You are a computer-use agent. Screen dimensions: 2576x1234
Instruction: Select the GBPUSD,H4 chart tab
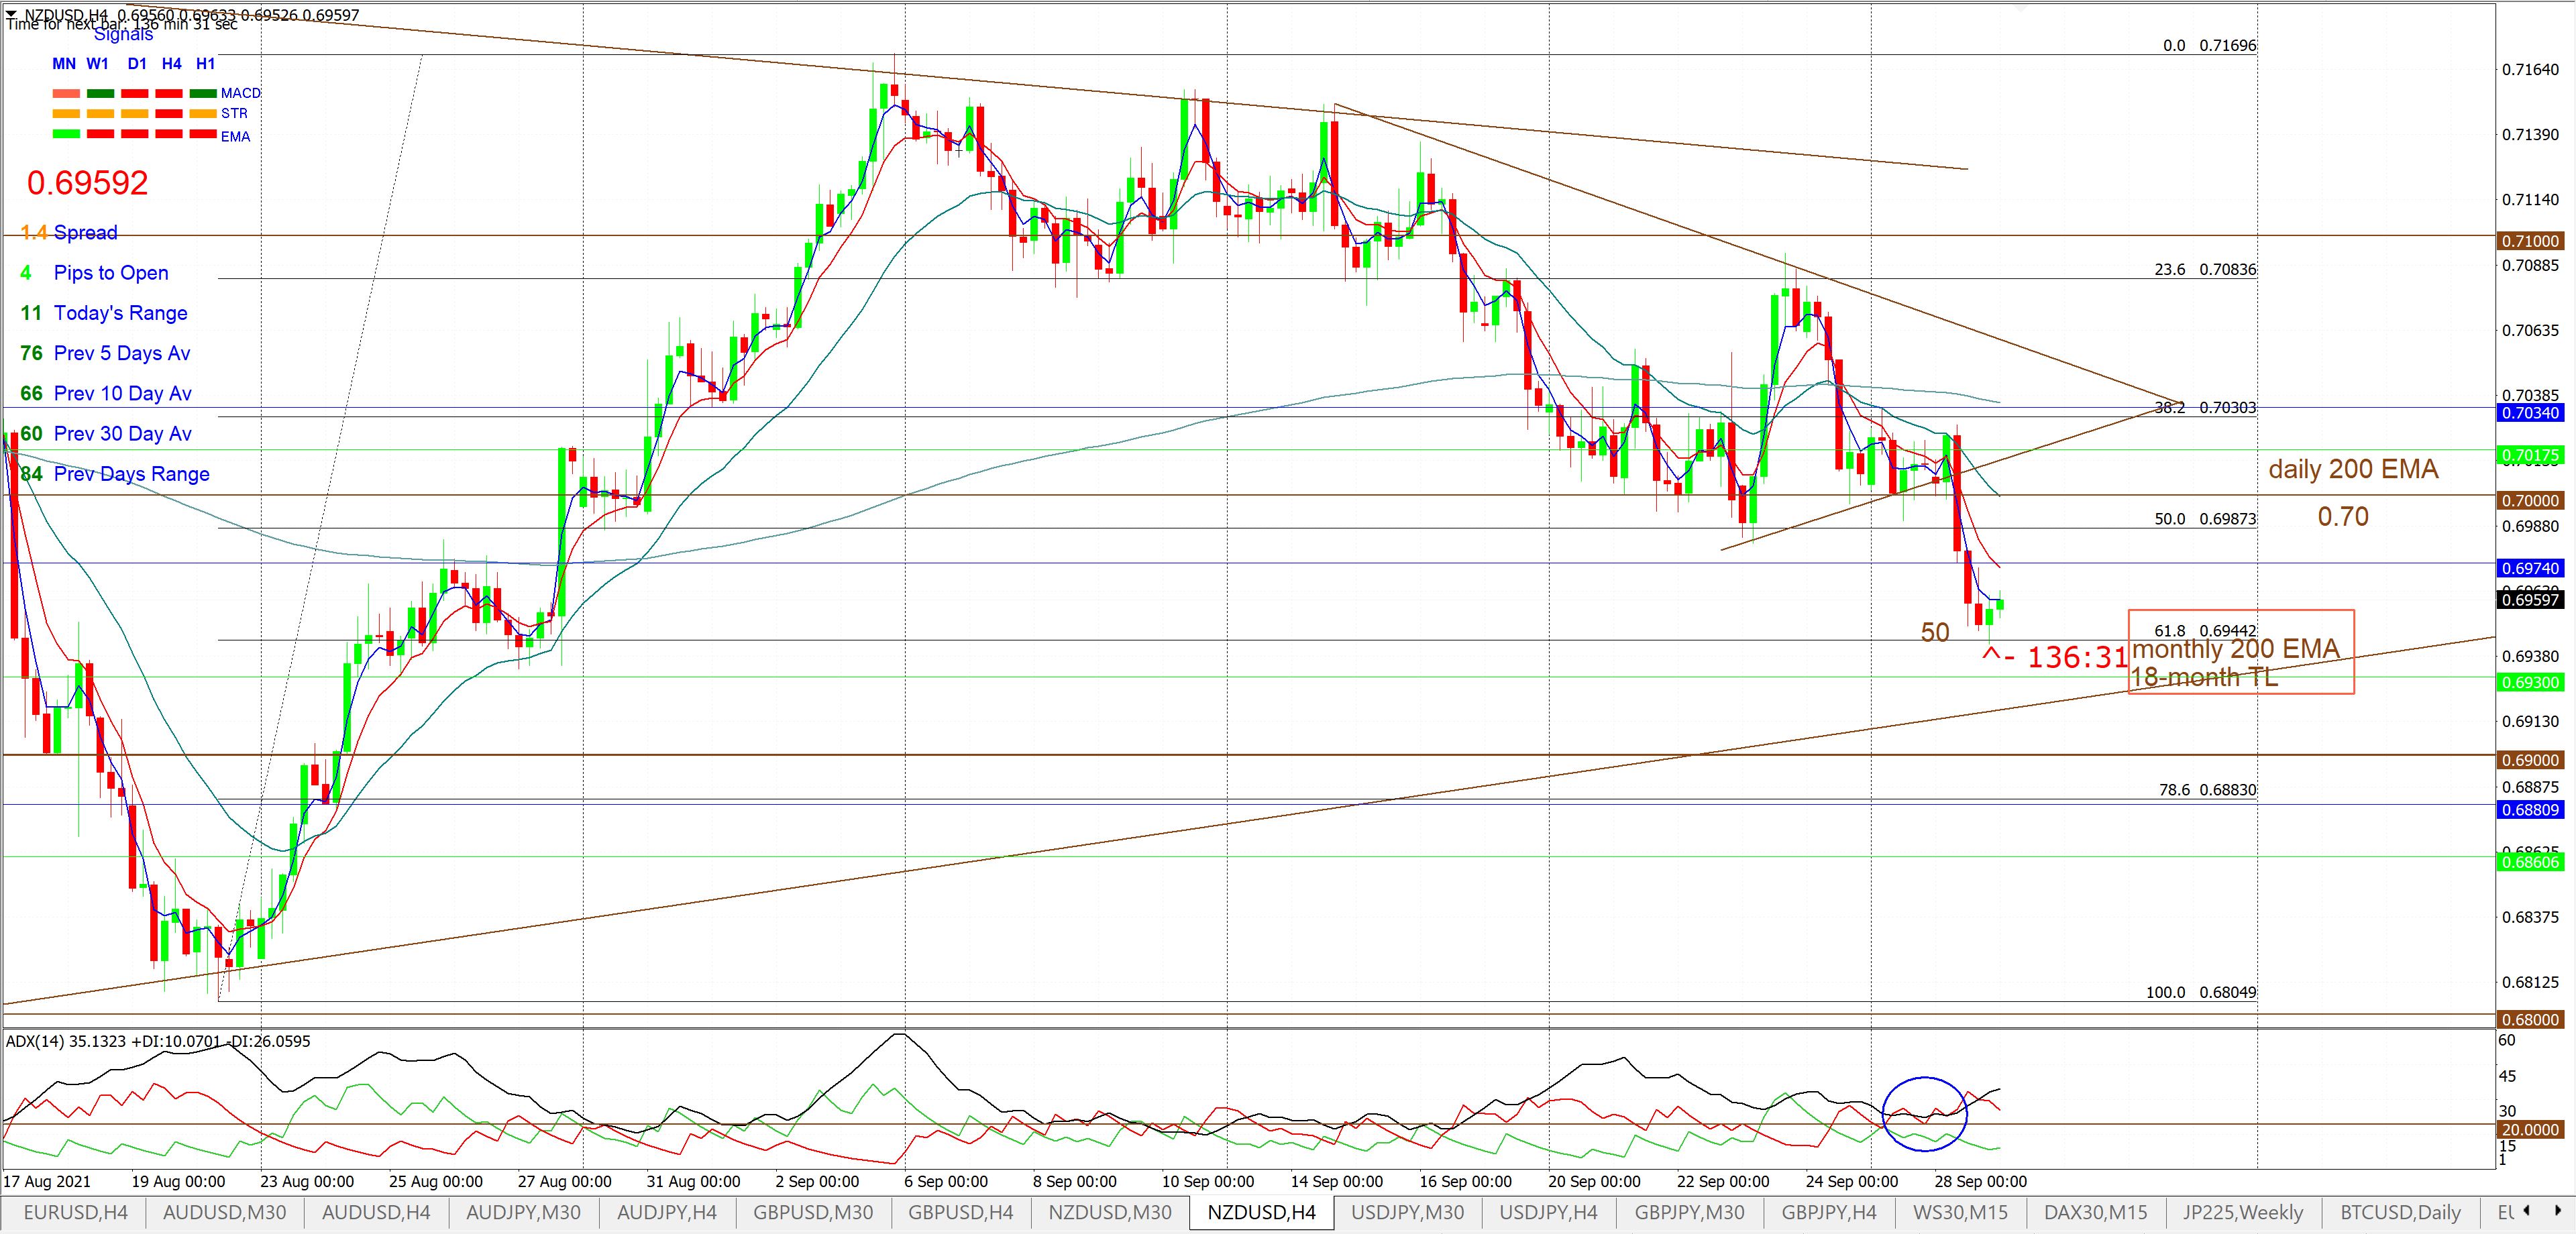[961, 1212]
